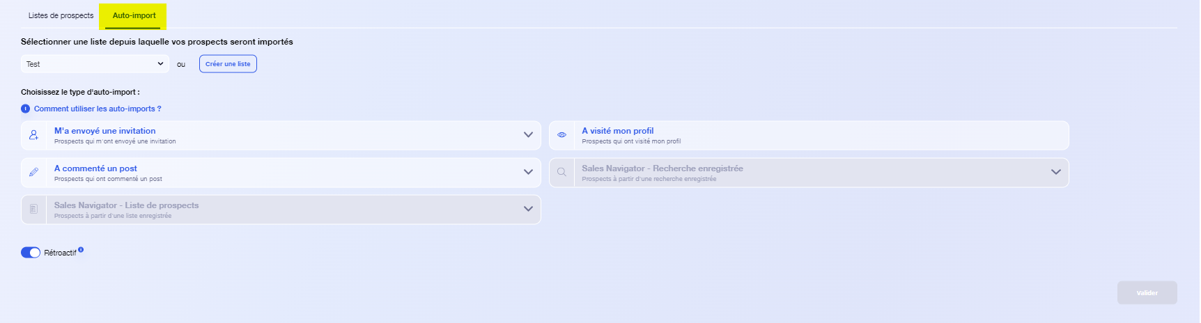Open 'Comment utiliser les auto-imports ?' link

pyautogui.click(x=98, y=109)
